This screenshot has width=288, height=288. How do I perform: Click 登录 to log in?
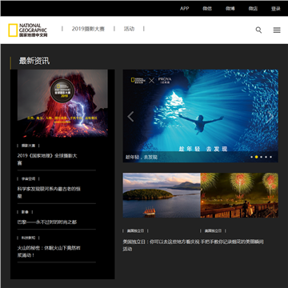click(x=276, y=9)
